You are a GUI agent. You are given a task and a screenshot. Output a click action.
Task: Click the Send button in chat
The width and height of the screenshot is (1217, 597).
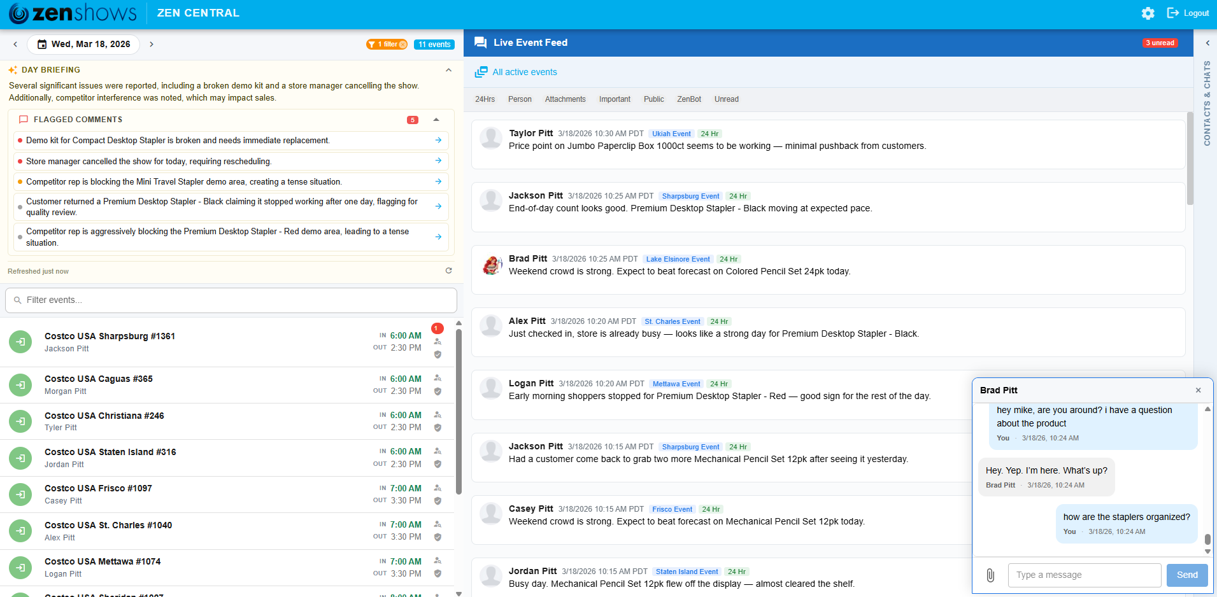1186,575
